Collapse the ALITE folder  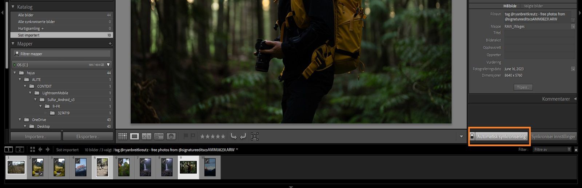point(20,79)
